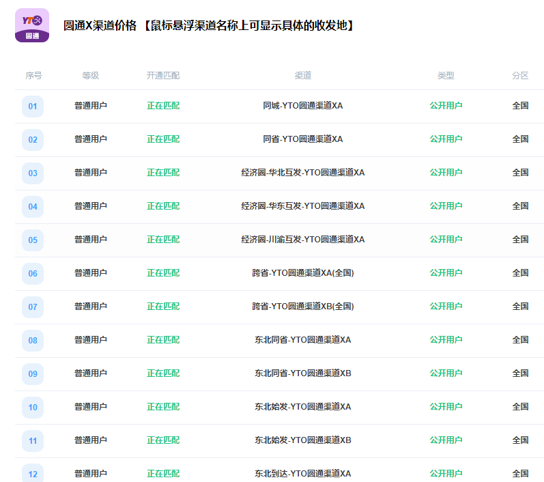The image size is (544, 482).
Task: Select row number badge 10
Action: [33, 408]
